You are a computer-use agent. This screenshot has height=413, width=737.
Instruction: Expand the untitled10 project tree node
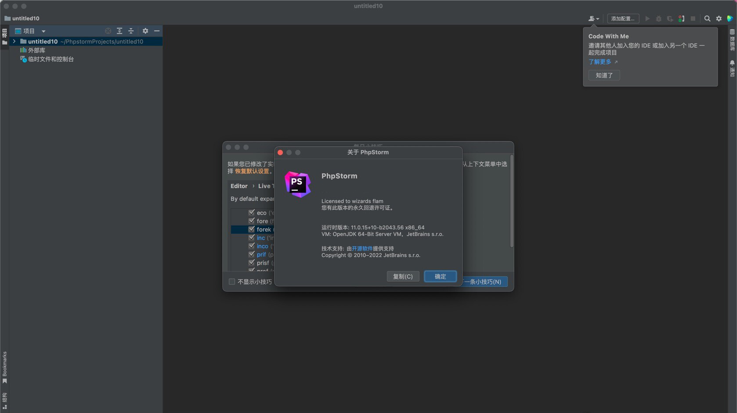click(14, 41)
